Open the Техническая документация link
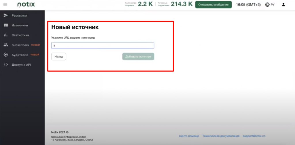Viewport: 295px width, 145px height. point(221,136)
